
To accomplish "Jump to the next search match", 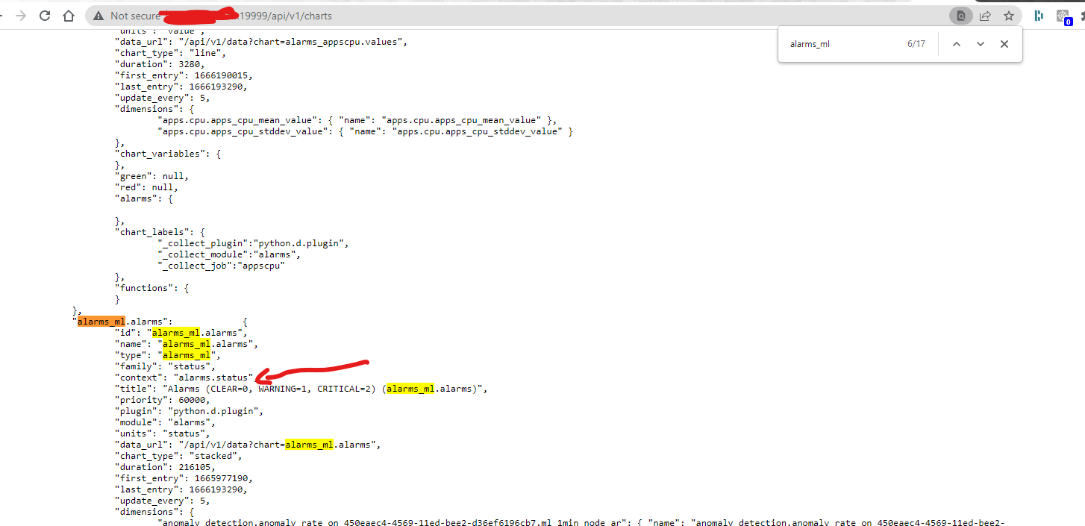I will pyautogui.click(x=980, y=43).
